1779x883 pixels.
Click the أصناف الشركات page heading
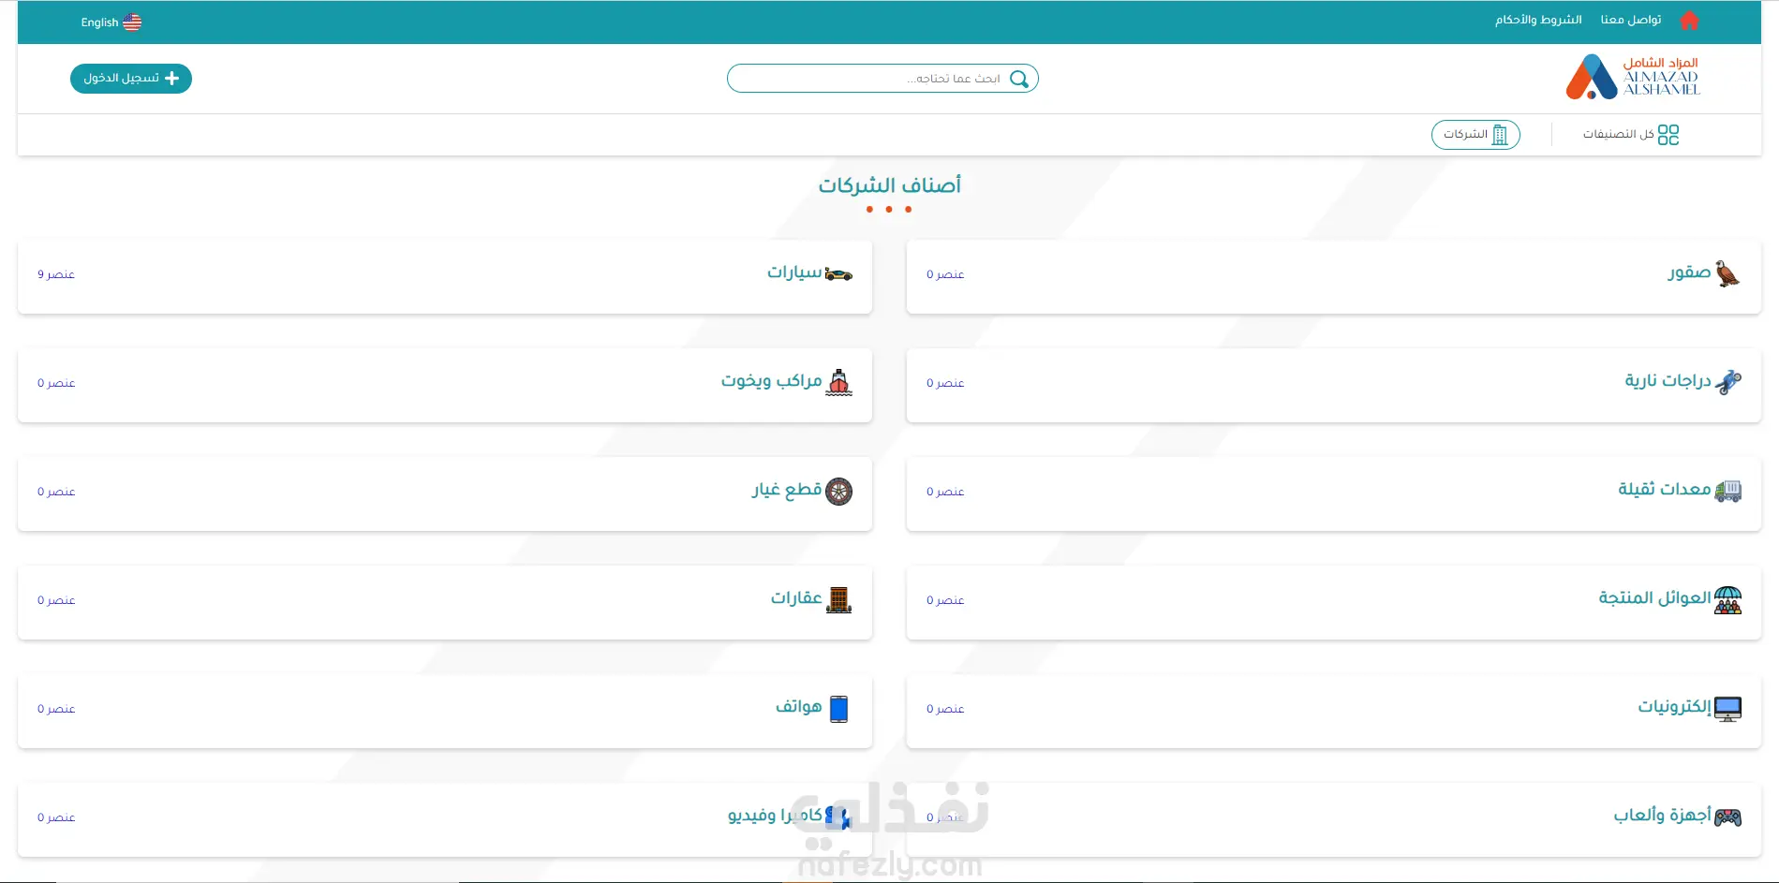pyautogui.click(x=890, y=185)
